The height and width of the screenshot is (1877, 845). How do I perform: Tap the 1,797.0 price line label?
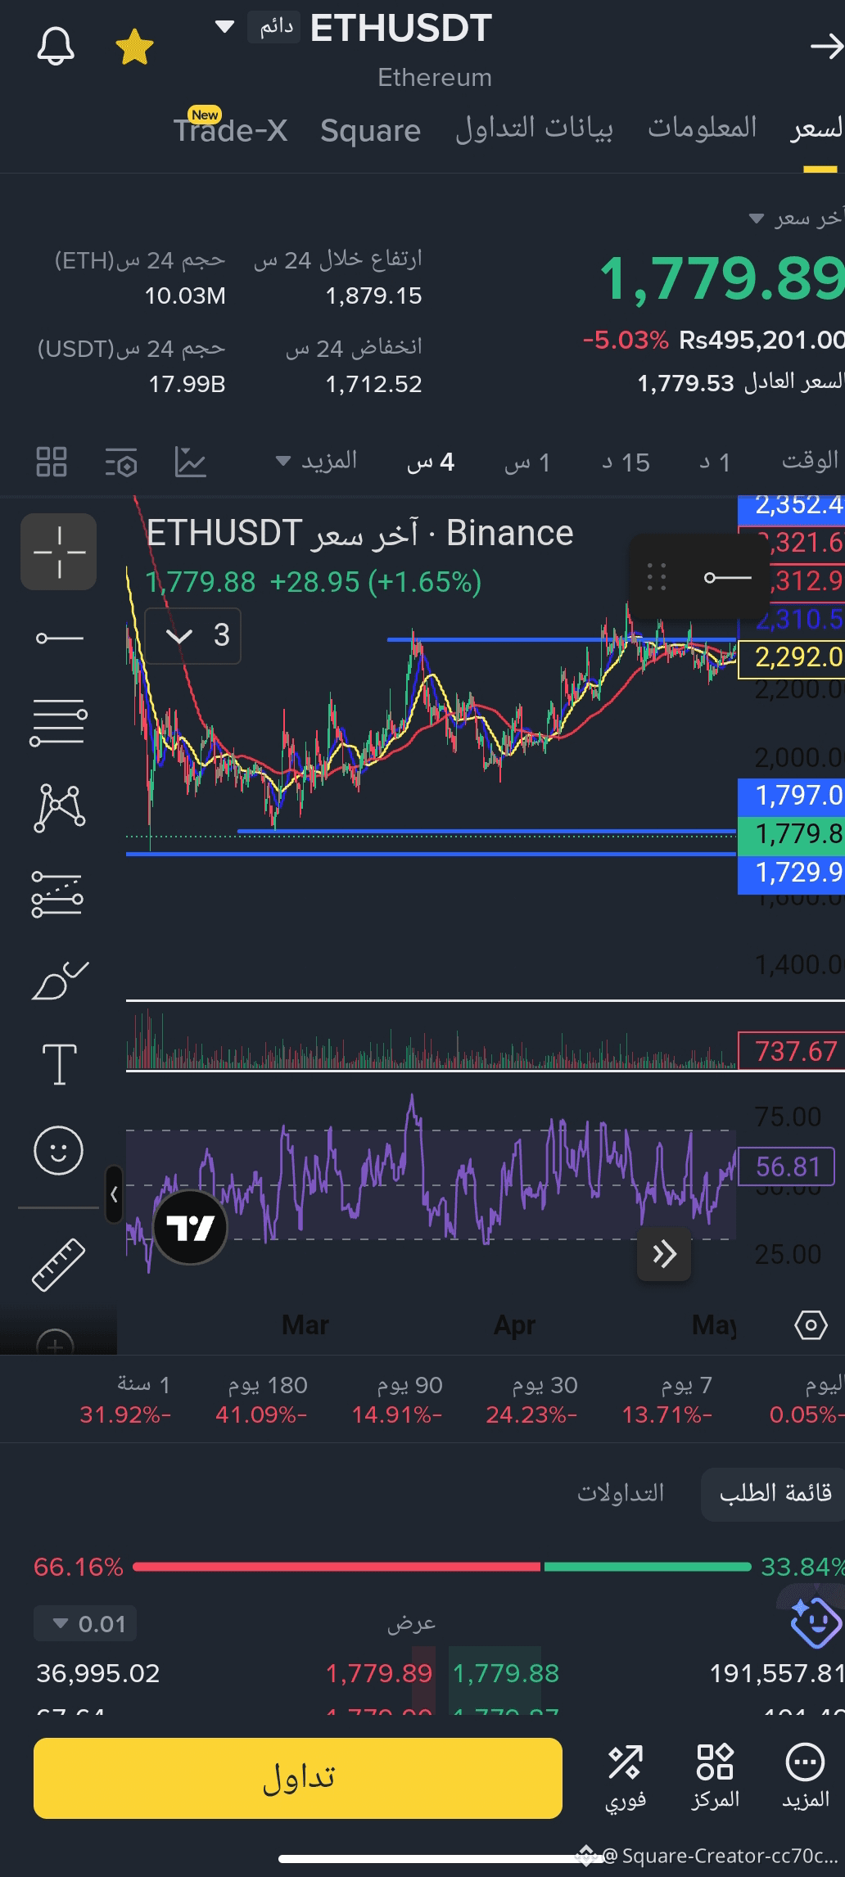pos(791,795)
